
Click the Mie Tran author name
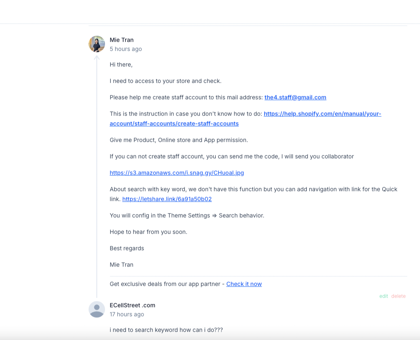pyautogui.click(x=122, y=40)
